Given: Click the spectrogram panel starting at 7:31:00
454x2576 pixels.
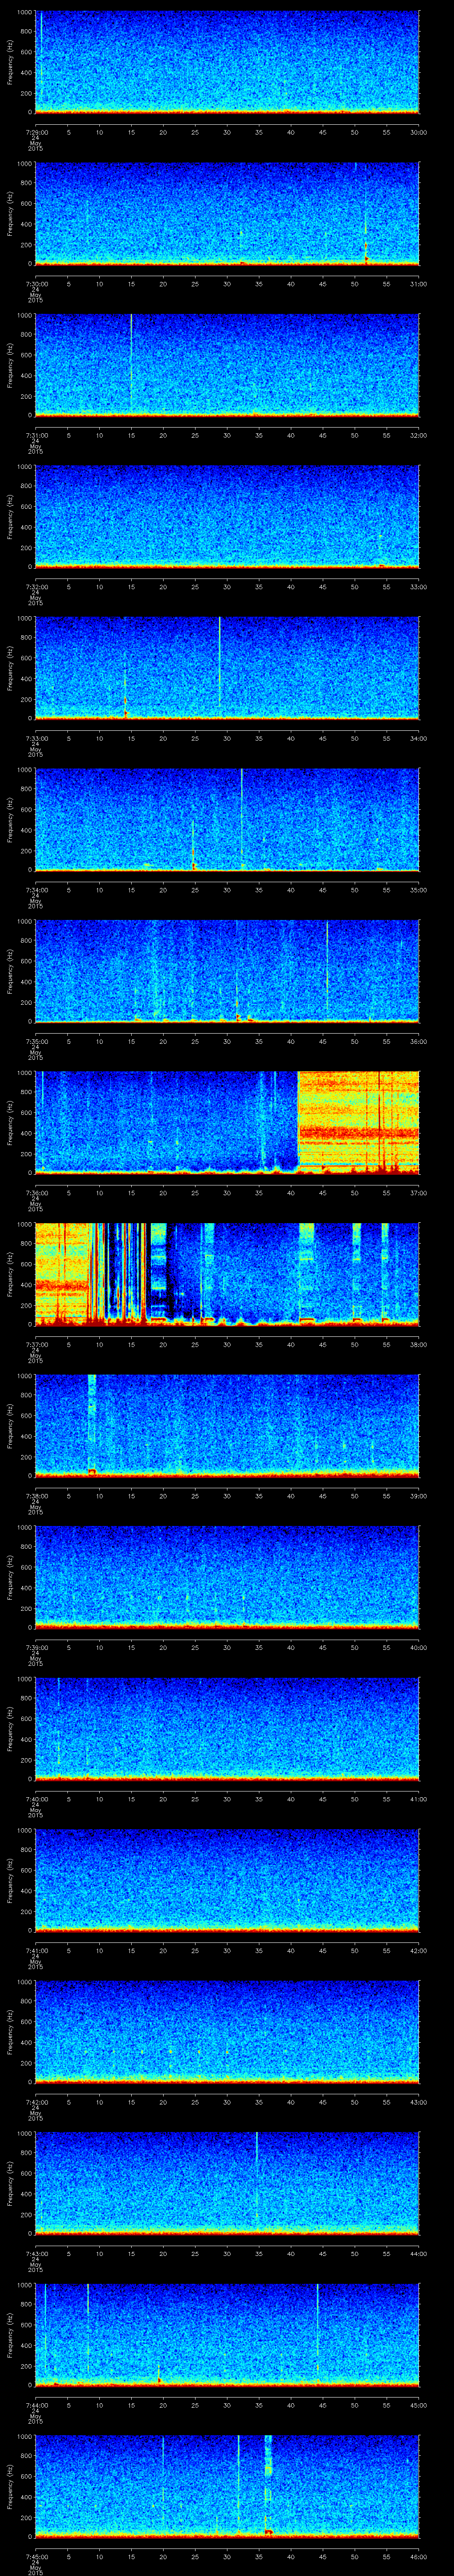Looking at the screenshot, I should pyautogui.click(x=227, y=365).
